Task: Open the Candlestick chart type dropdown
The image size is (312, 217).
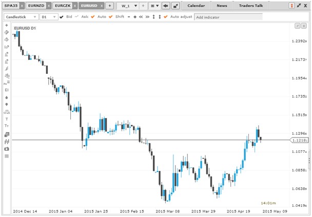Action: (21, 17)
